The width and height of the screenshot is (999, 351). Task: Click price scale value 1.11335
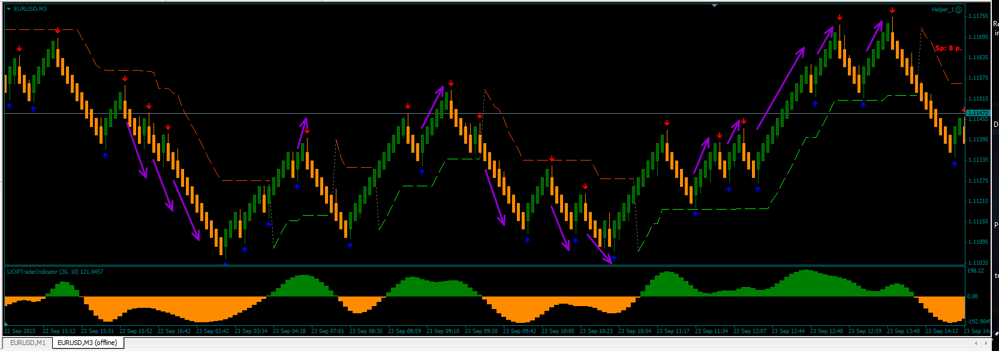[x=978, y=160]
